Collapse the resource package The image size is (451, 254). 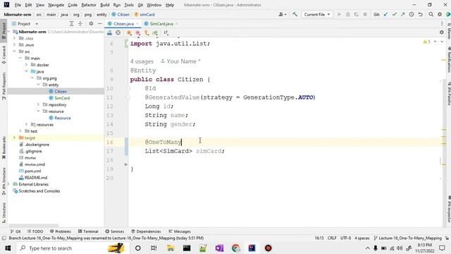[38, 111]
